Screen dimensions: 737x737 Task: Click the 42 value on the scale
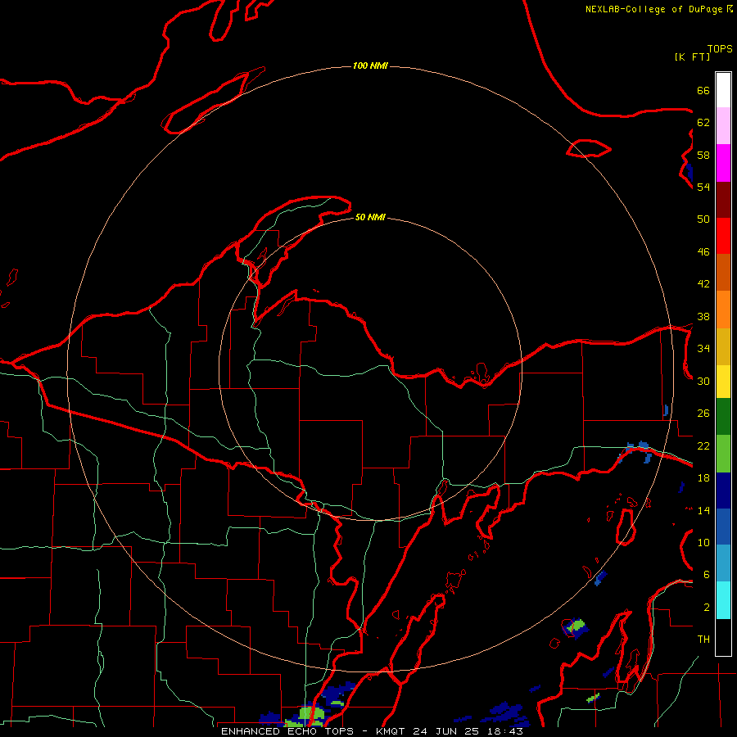click(703, 284)
